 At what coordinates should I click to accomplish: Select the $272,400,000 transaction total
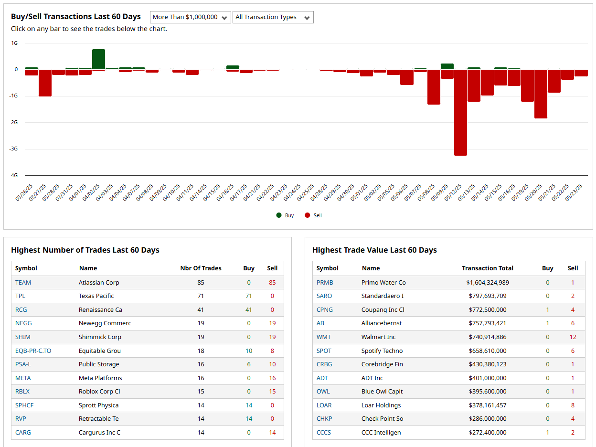(x=488, y=432)
